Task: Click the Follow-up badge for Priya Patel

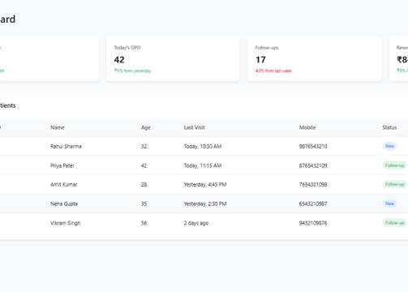Action: tap(395, 165)
